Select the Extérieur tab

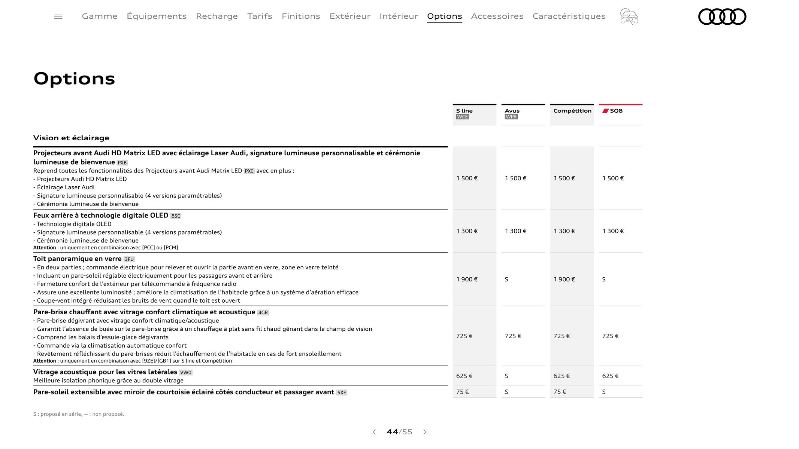pos(350,16)
